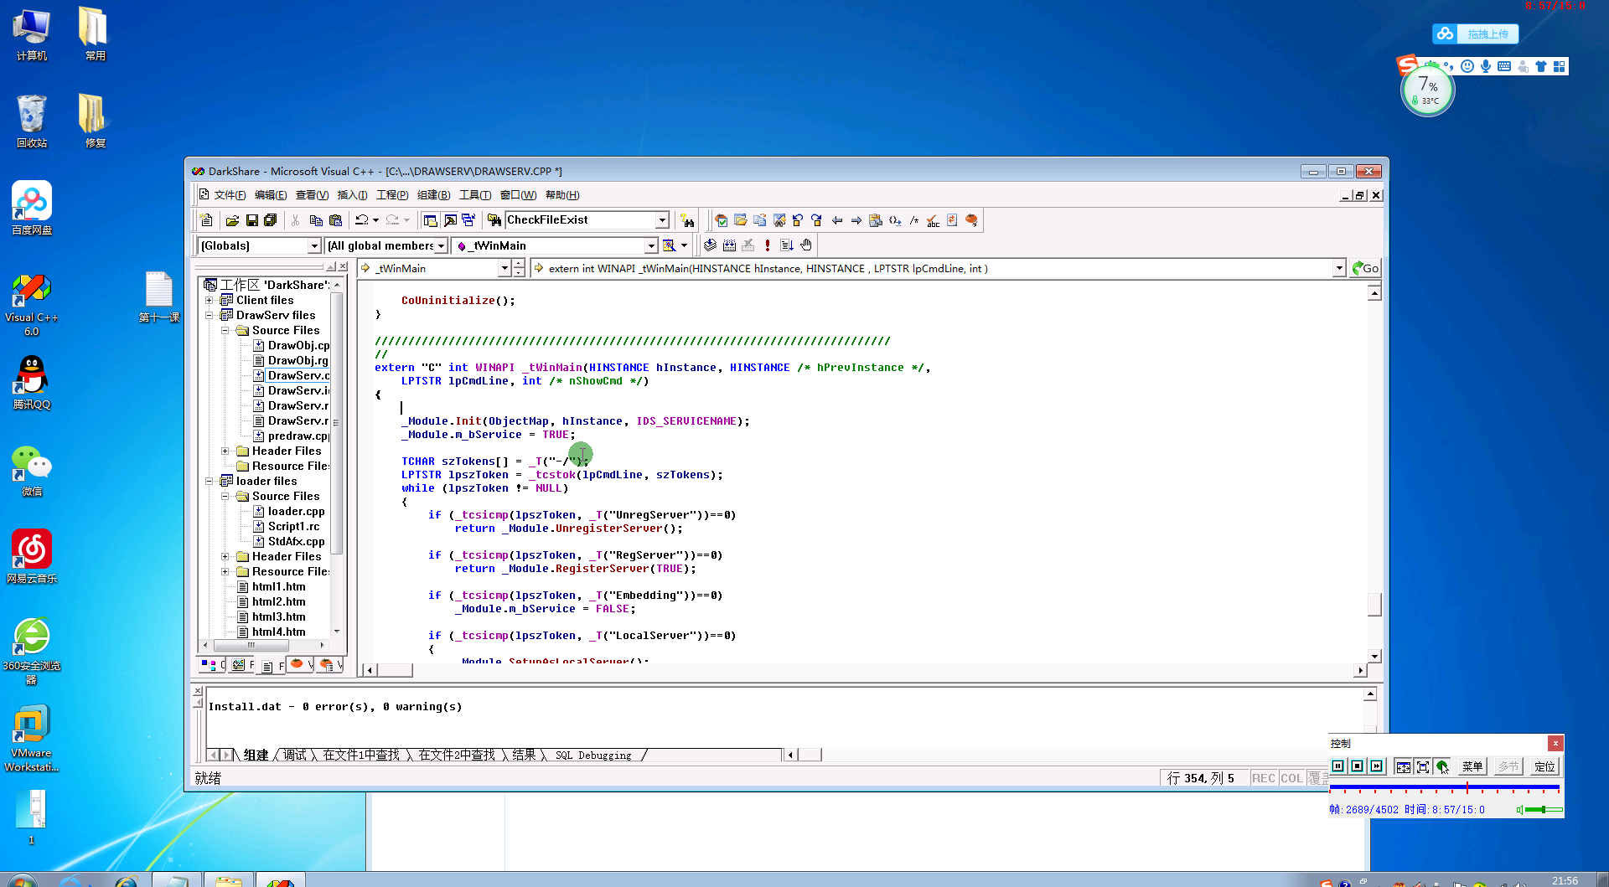Open the Undo history dropdown arrow
This screenshot has width=1609, height=887.
pos(375,220)
